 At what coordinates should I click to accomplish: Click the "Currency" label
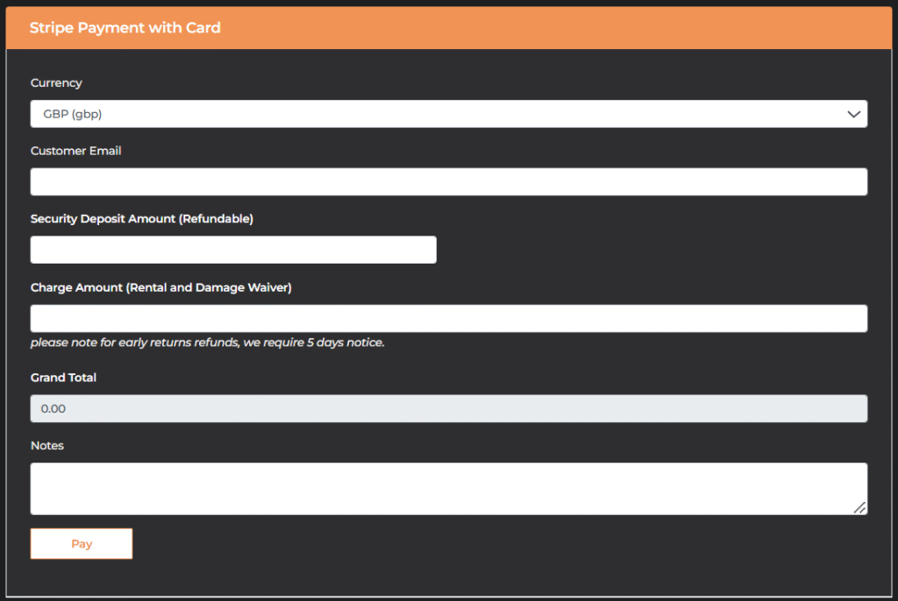tap(56, 83)
